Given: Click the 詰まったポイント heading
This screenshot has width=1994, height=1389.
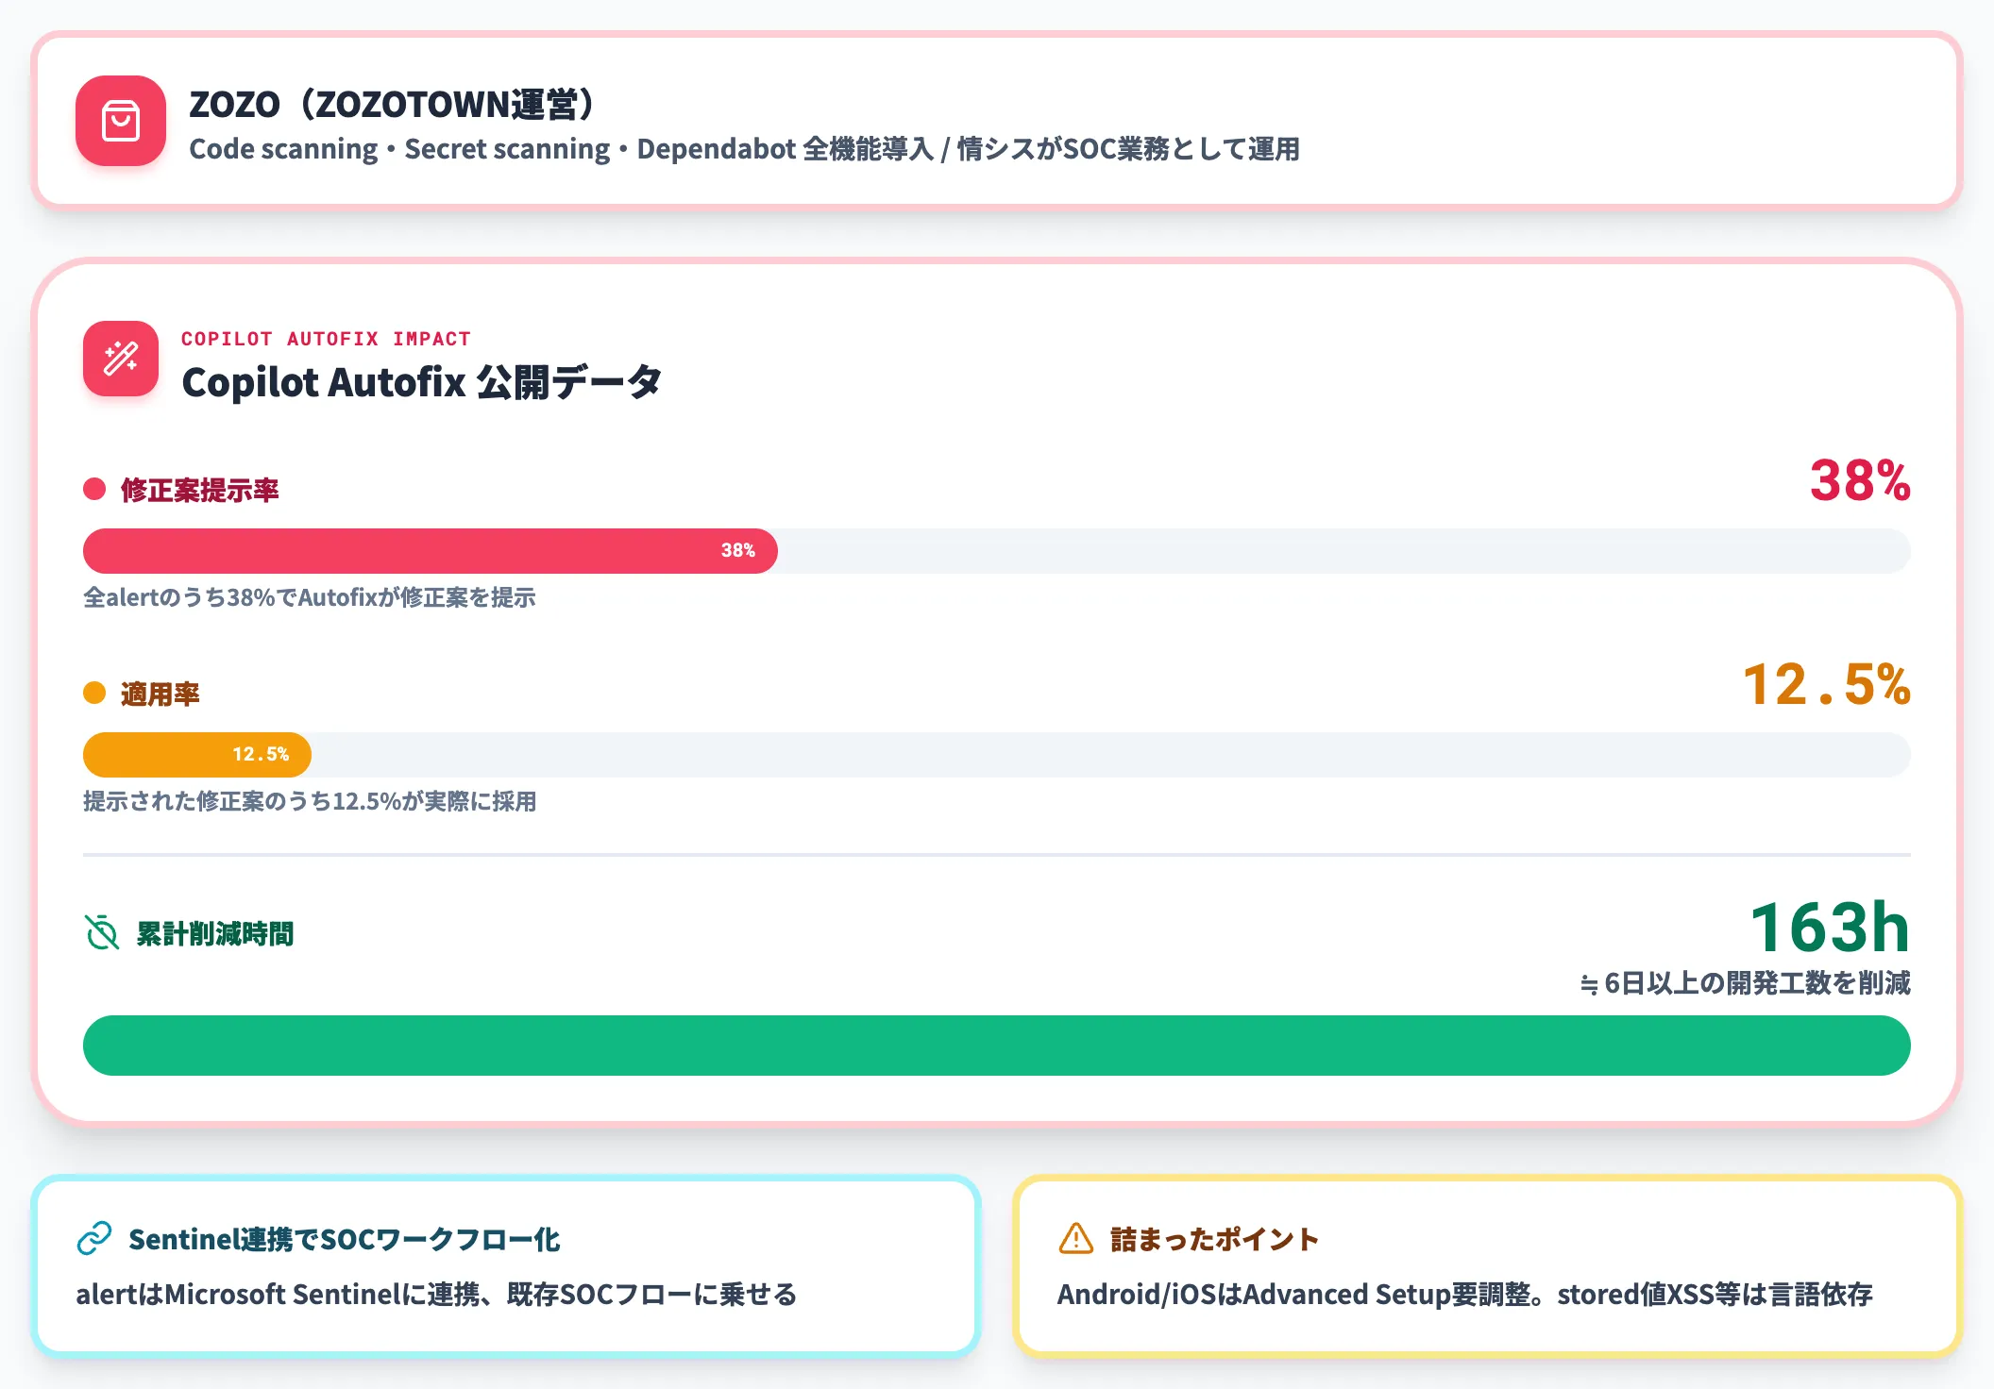Looking at the screenshot, I should coord(1214,1239).
